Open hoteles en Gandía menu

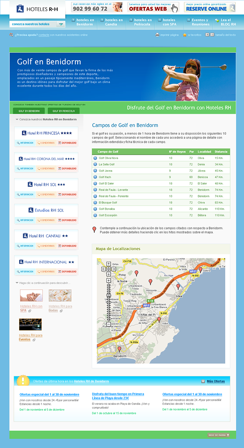[x=112, y=22]
